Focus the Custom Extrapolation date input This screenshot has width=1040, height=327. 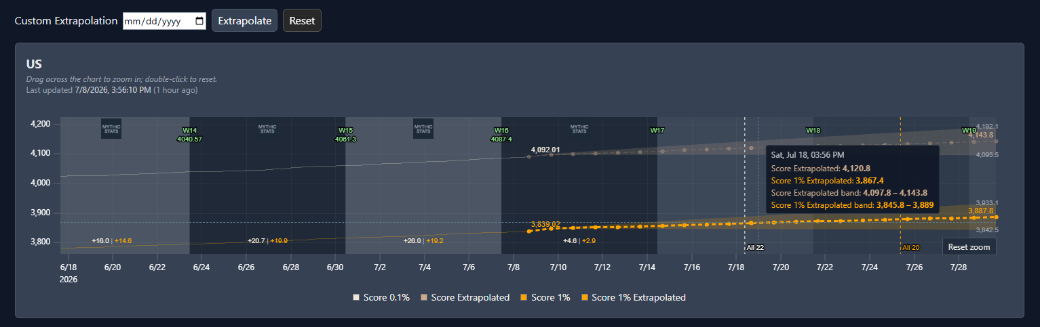click(164, 21)
